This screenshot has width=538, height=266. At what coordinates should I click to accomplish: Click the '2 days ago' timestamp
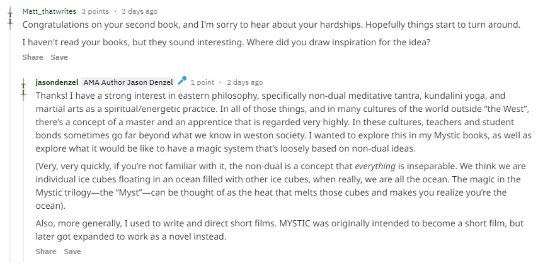tap(244, 82)
